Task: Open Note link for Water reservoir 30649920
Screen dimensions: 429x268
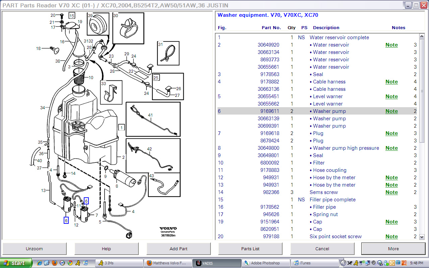Action: tap(391, 45)
